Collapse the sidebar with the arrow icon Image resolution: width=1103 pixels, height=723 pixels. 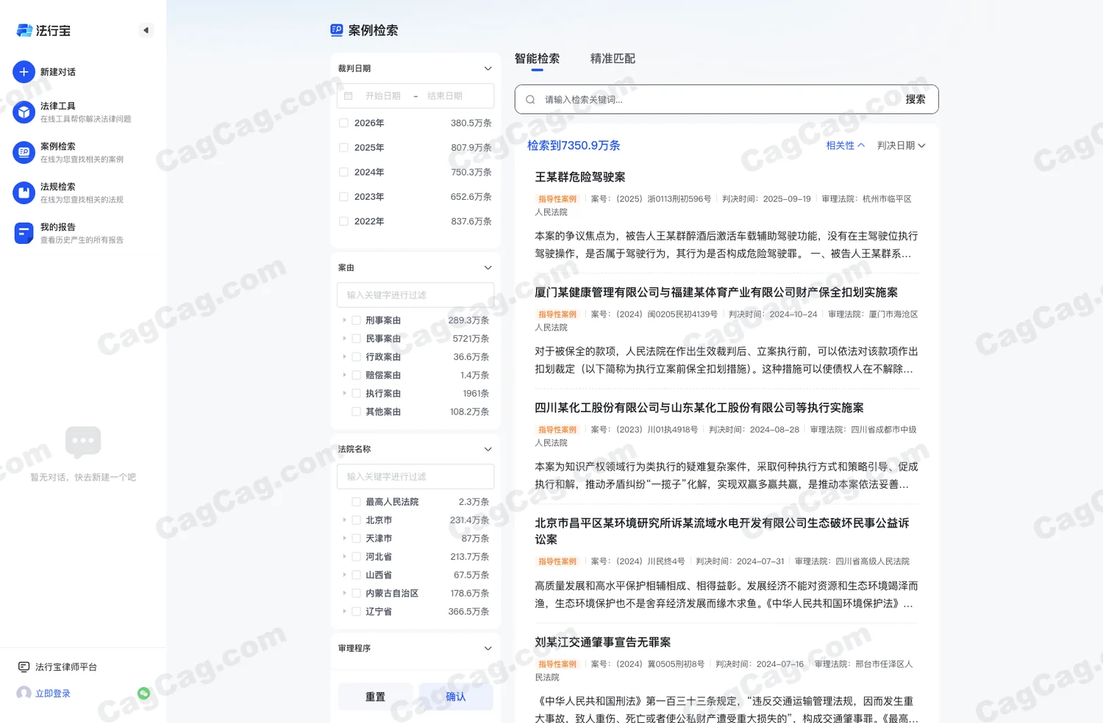pyautogui.click(x=146, y=30)
